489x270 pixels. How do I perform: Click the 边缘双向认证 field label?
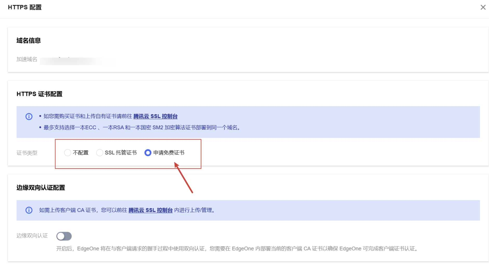(x=32, y=236)
